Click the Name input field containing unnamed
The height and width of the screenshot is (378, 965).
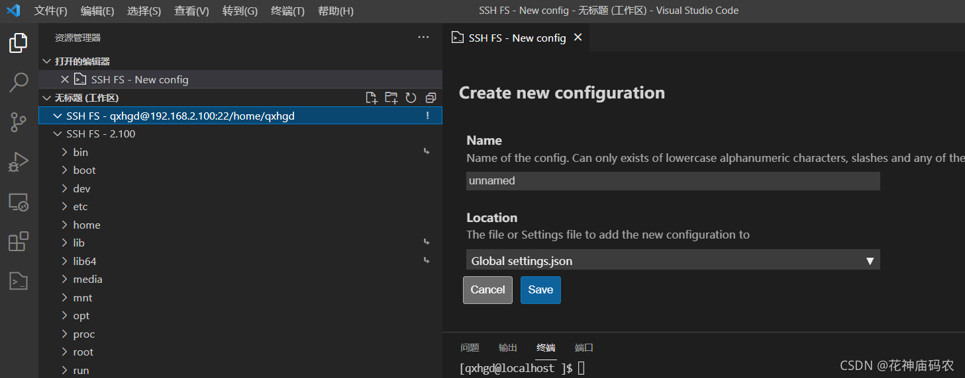(x=672, y=181)
